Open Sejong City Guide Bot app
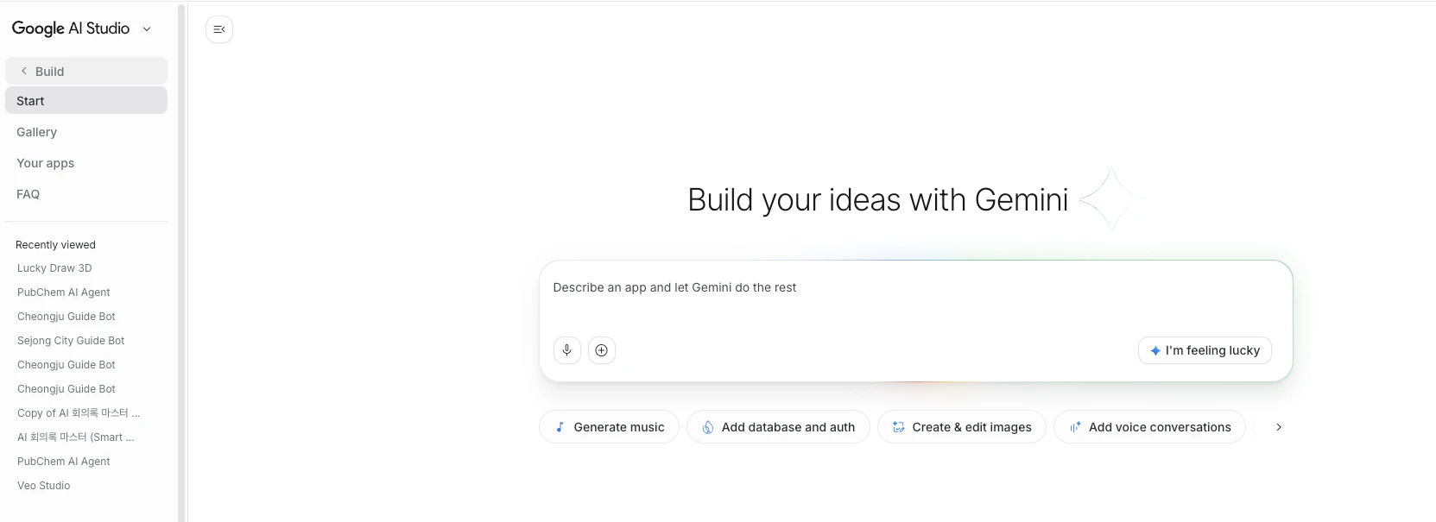Screen dimensions: 1436x522 (x=71, y=341)
